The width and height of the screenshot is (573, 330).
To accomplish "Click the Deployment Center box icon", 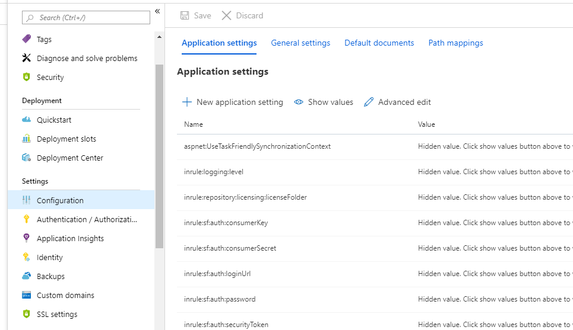I will (26, 157).
